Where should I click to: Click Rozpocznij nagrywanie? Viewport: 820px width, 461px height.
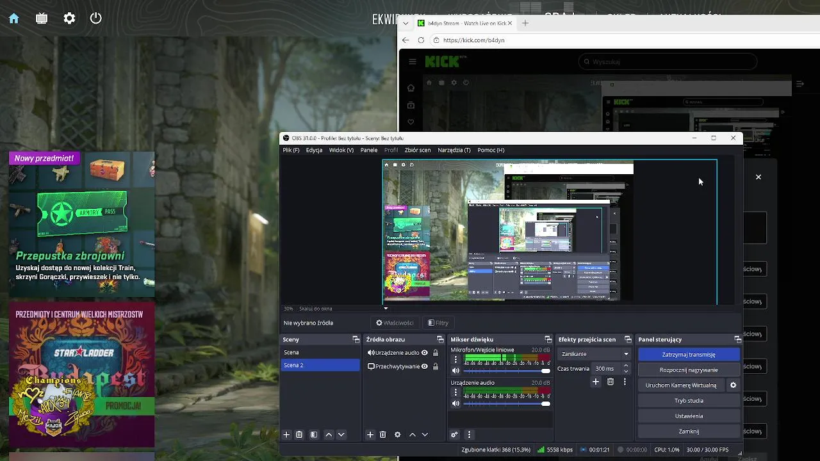(x=689, y=369)
